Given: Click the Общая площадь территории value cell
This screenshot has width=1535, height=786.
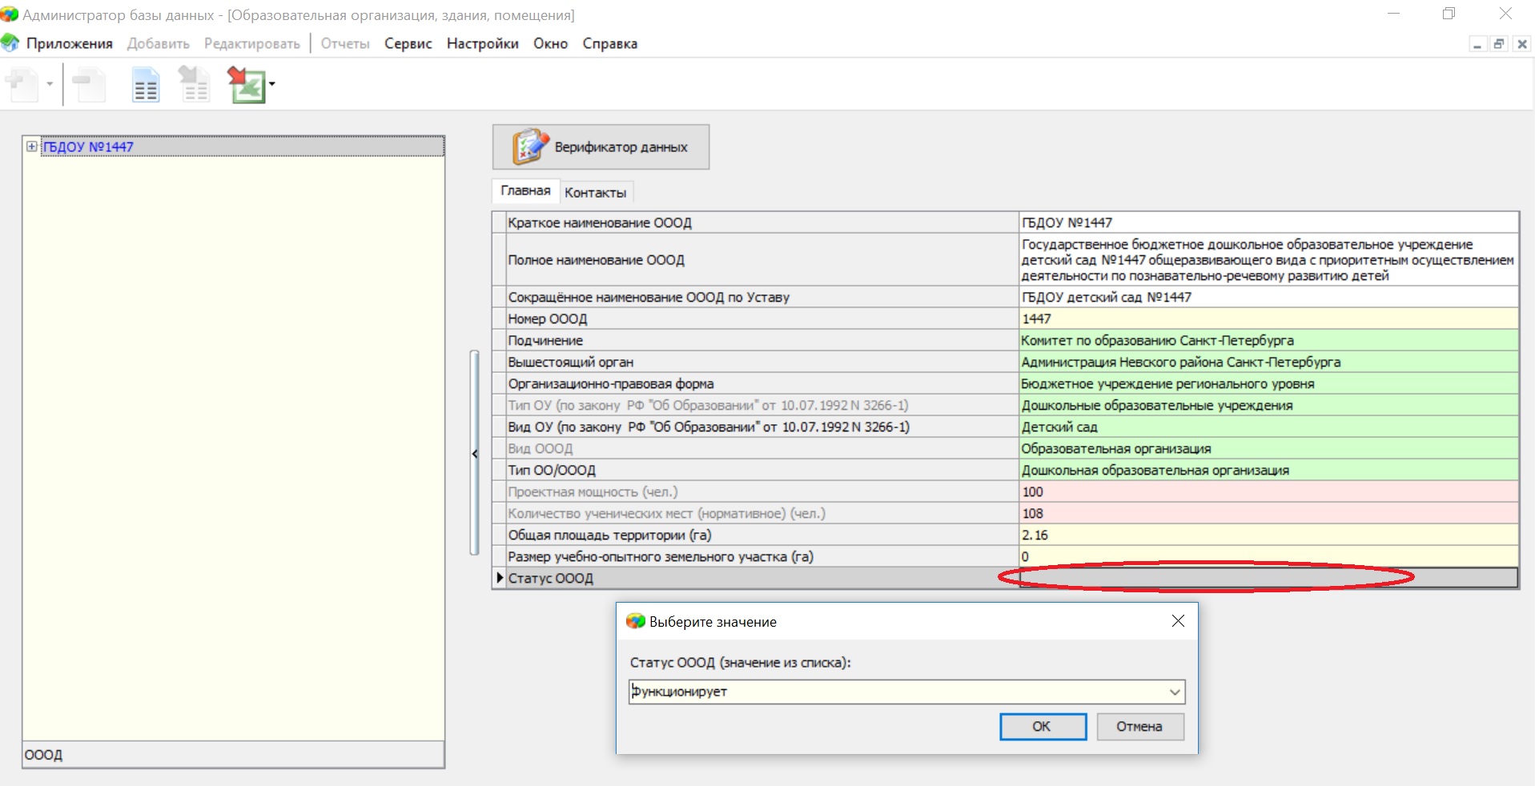Looking at the screenshot, I should pyautogui.click(x=1268, y=535).
